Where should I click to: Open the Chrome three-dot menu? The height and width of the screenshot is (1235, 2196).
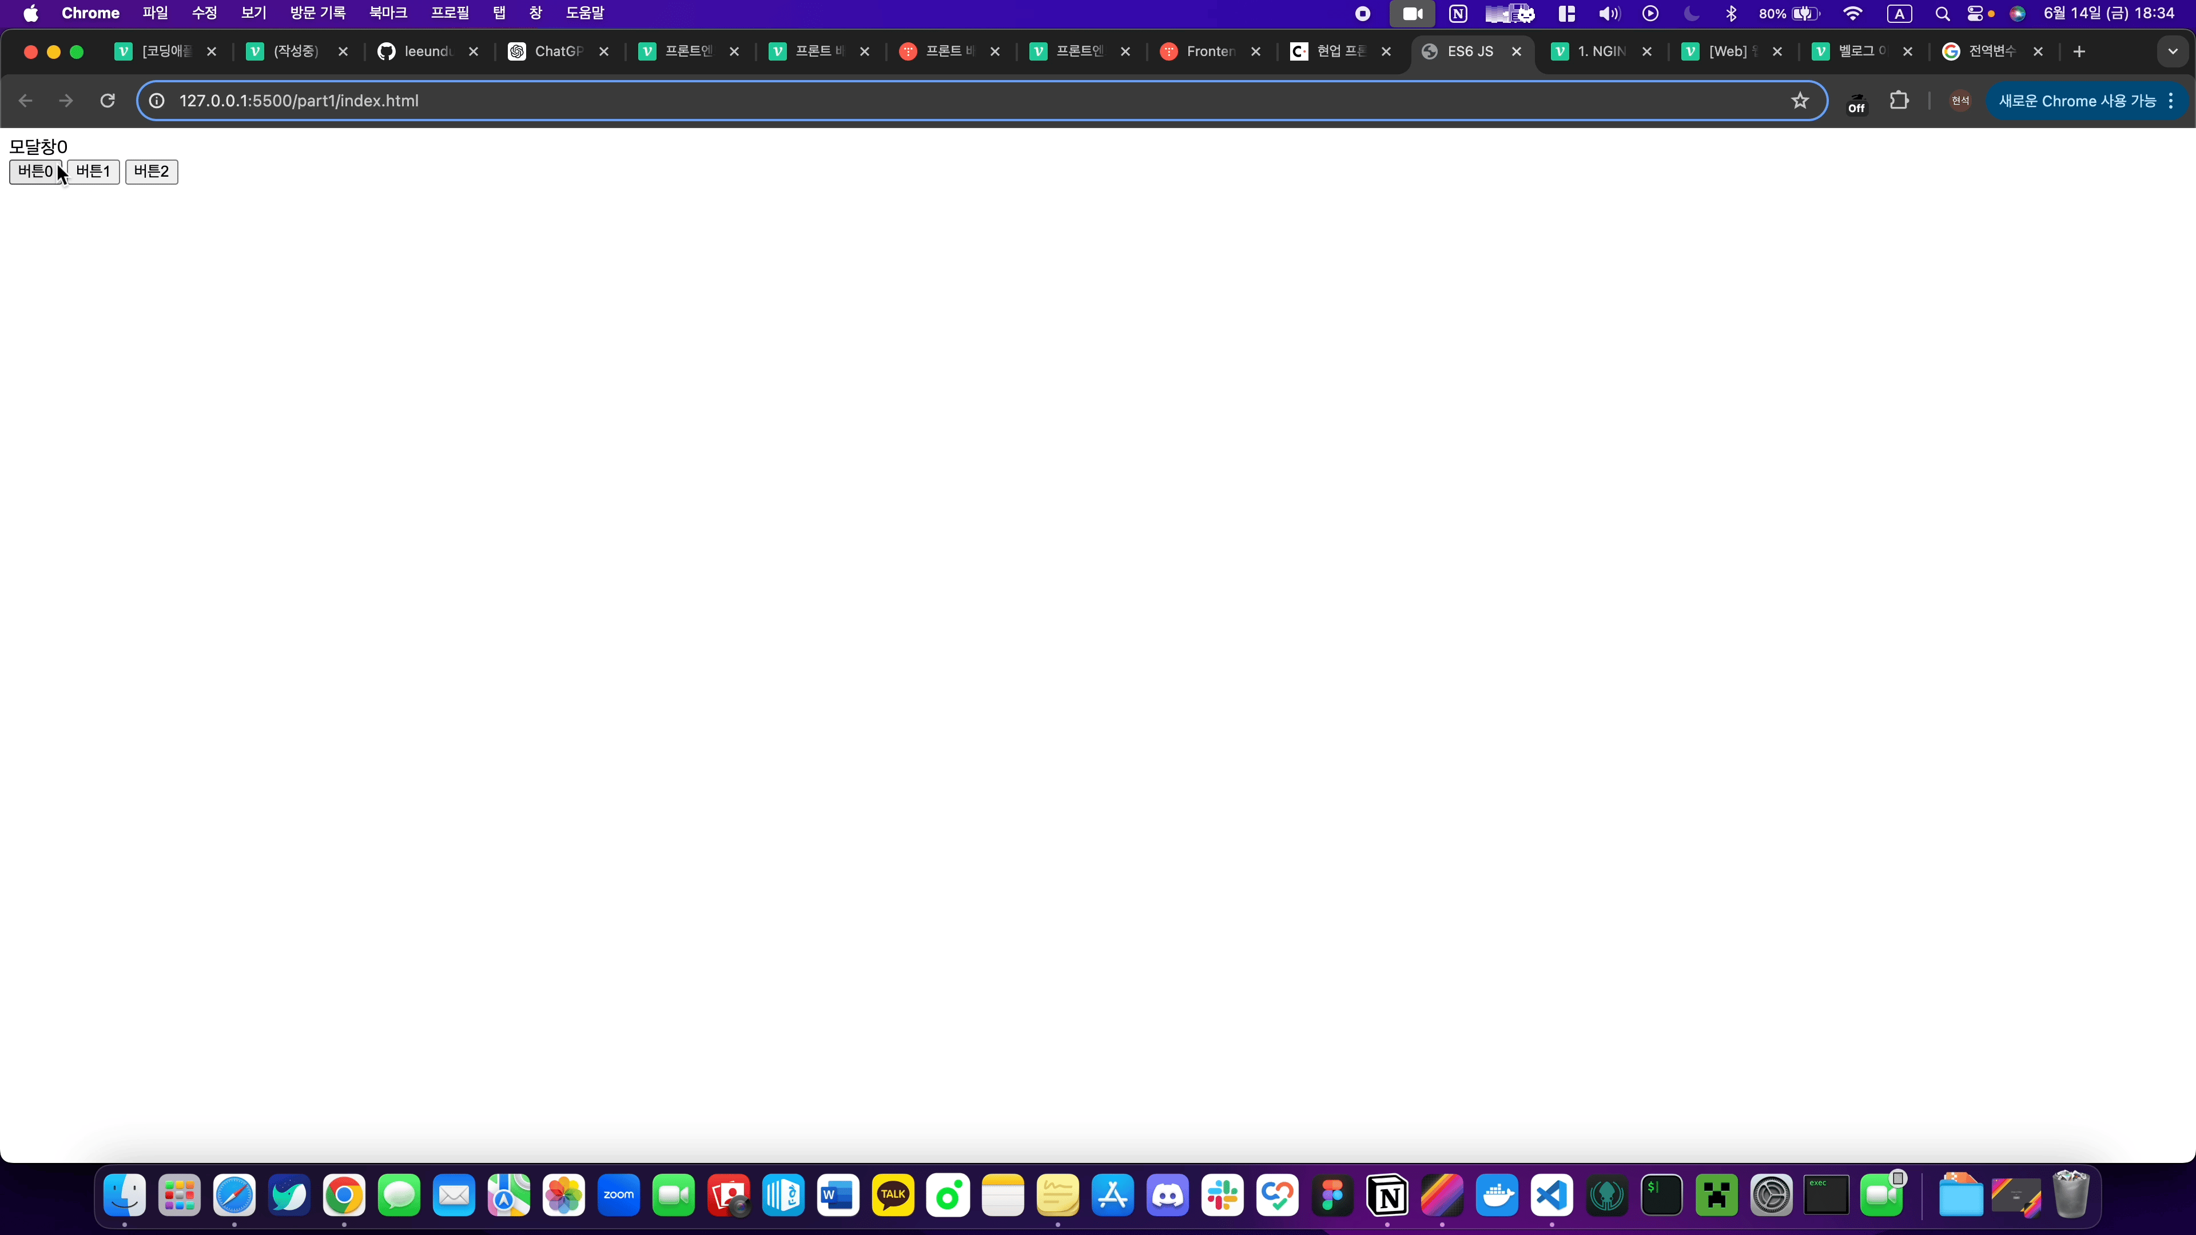2171,101
